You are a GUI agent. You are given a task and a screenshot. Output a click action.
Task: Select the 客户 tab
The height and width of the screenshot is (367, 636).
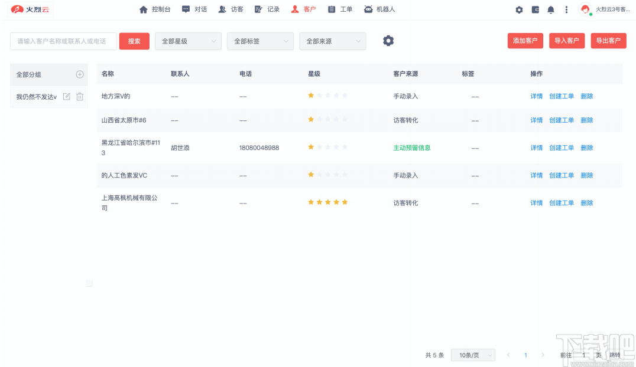pyautogui.click(x=303, y=9)
